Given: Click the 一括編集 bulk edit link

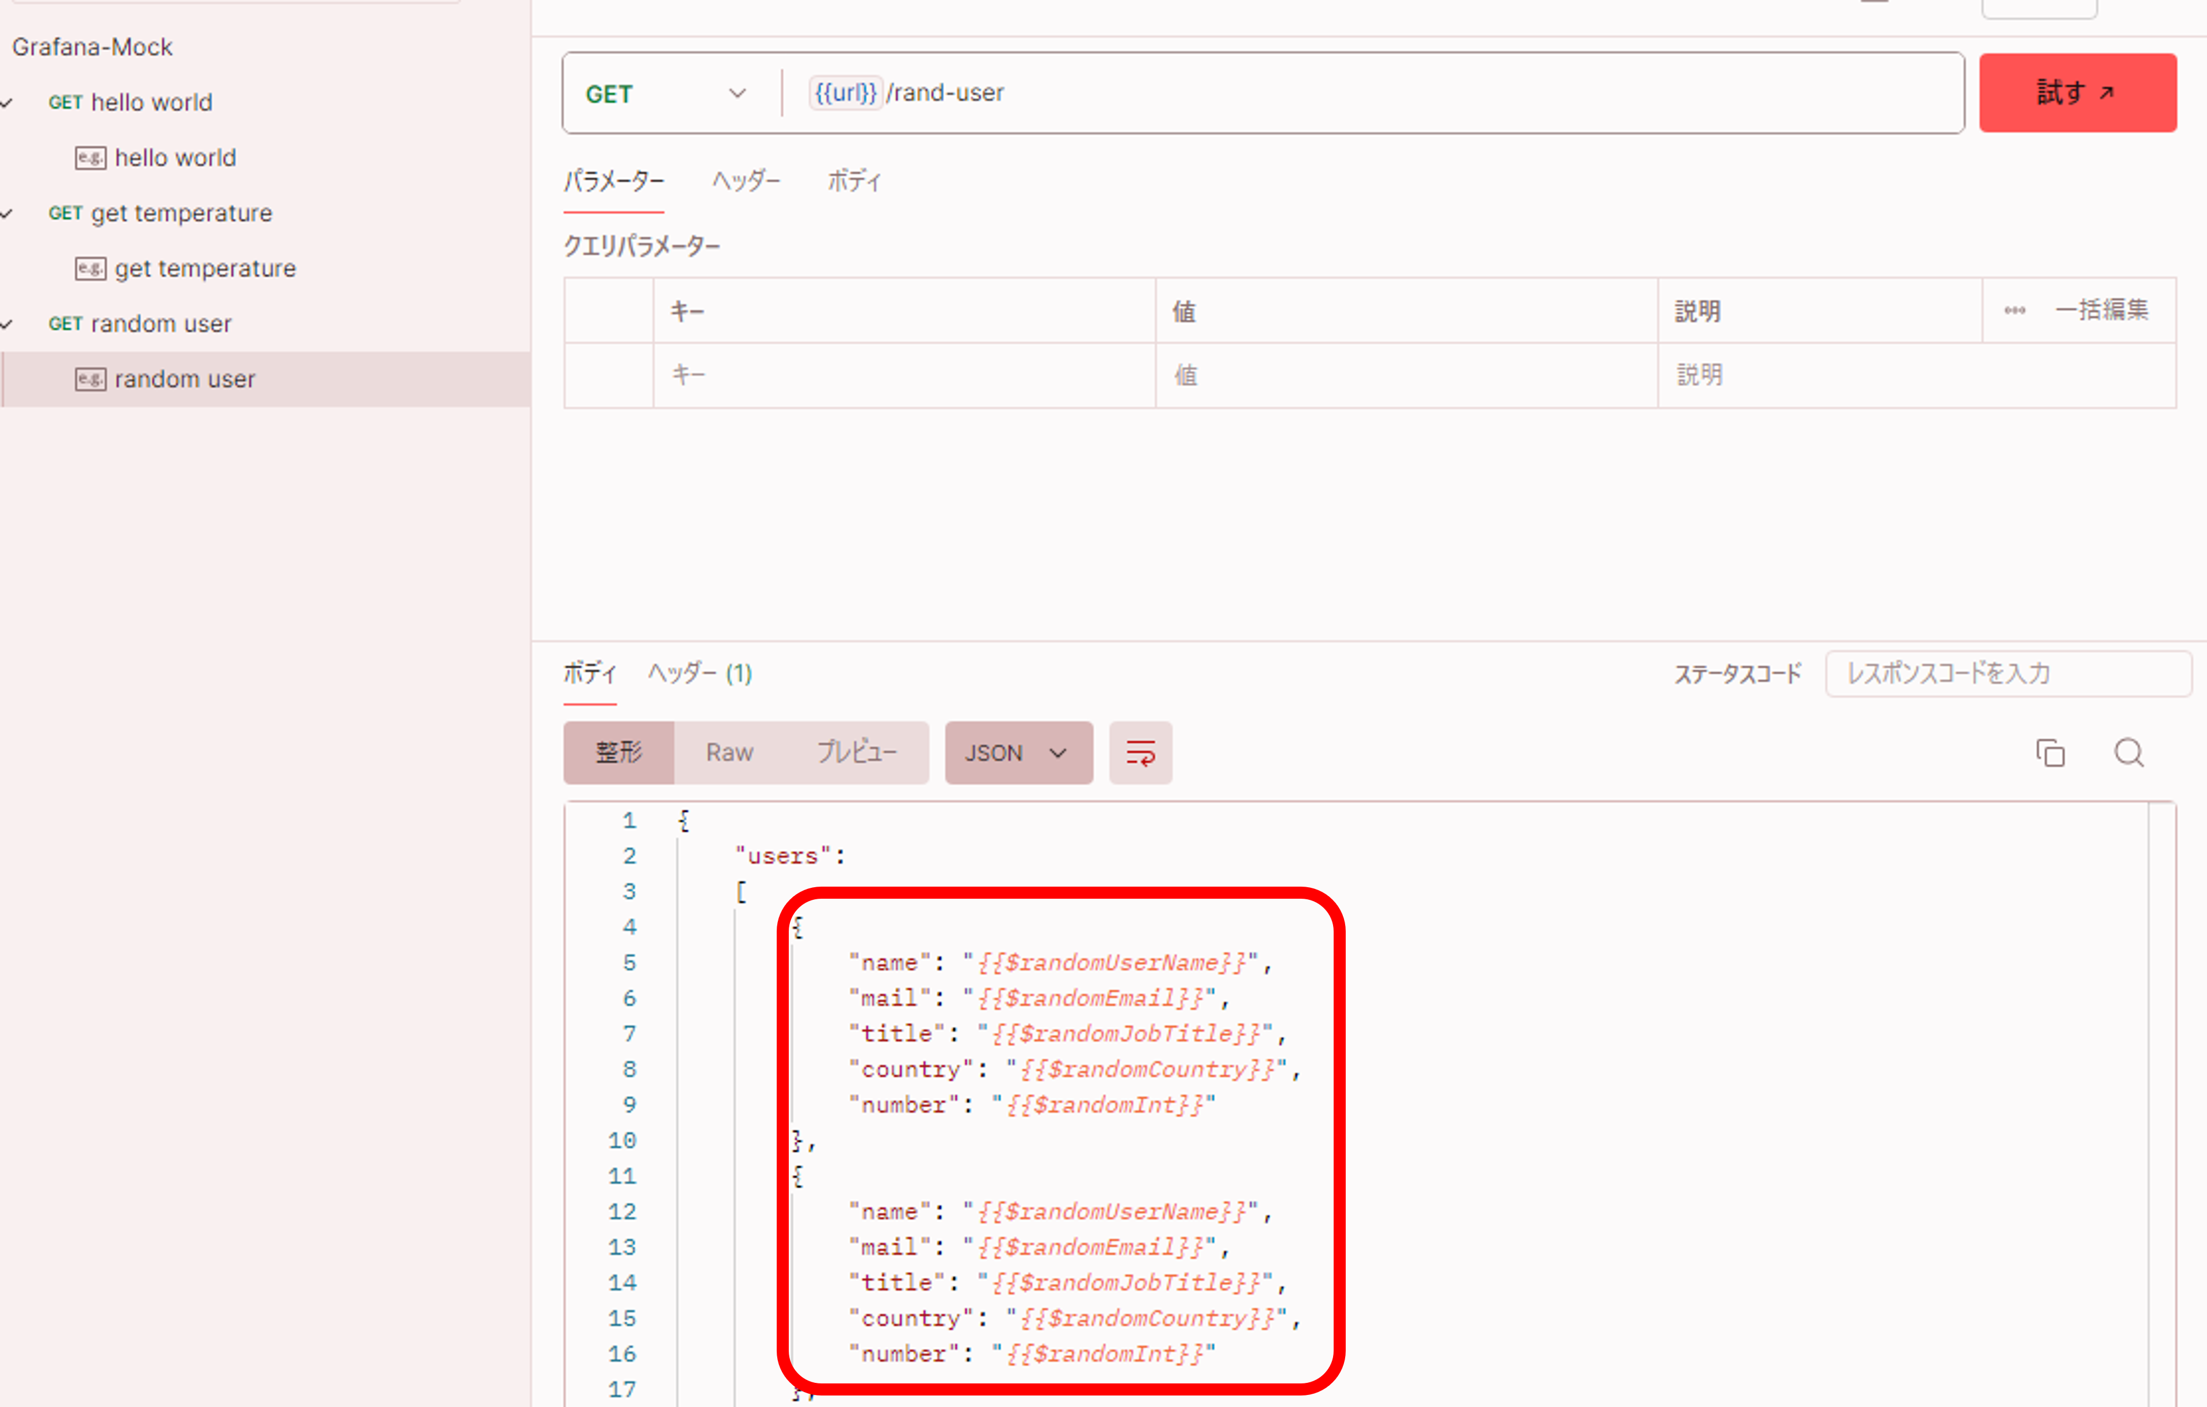Looking at the screenshot, I should pyautogui.click(x=2101, y=310).
